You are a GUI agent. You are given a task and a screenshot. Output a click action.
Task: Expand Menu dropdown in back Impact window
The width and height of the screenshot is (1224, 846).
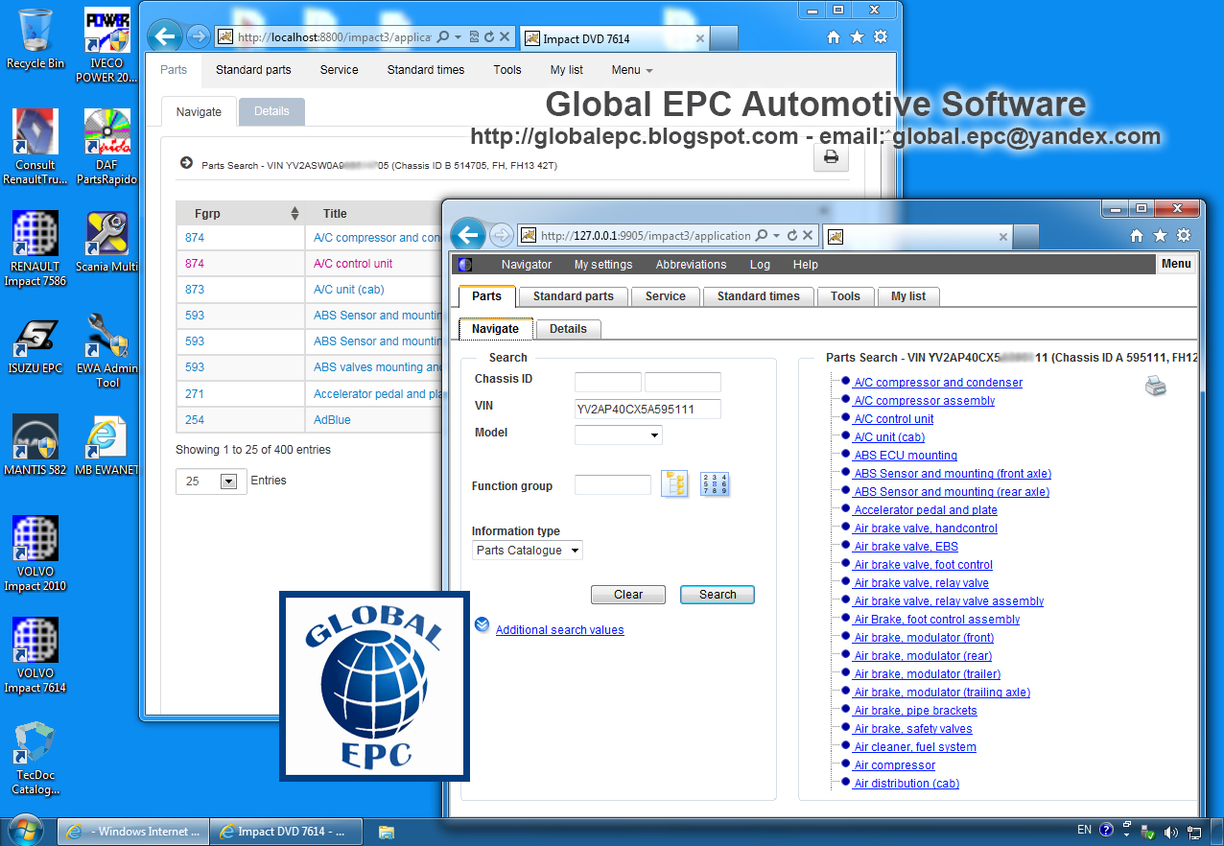631,70
